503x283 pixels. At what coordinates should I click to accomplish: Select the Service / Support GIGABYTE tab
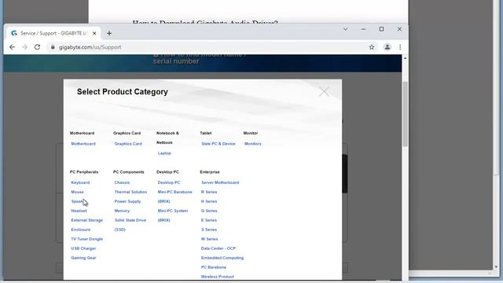point(53,33)
